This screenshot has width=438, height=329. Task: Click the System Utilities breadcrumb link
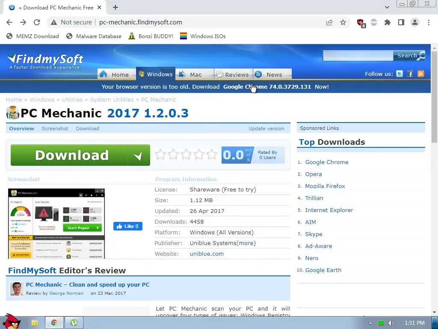[112, 99]
